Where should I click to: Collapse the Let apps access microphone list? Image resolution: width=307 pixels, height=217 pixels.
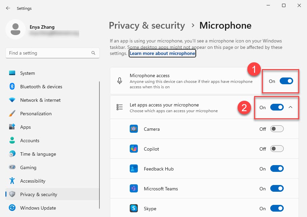tap(291, 107)
